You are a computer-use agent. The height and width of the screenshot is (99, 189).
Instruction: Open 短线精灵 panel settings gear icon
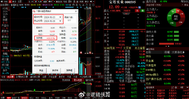[x=176, y=87]
